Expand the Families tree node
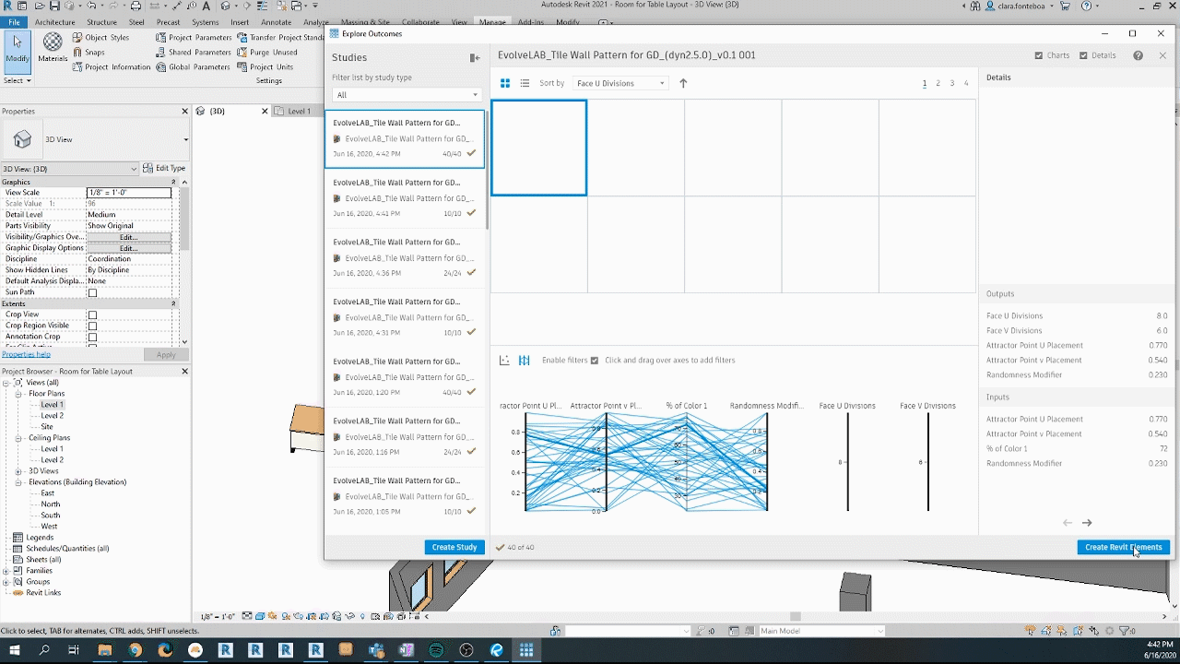Image resolution: width=1180 pixels, height=664 pixels. click(6, 571)
